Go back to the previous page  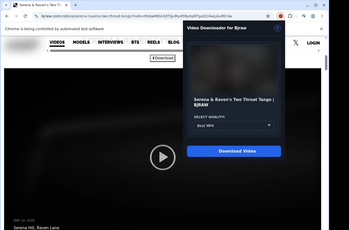click(x=7, y=16)
